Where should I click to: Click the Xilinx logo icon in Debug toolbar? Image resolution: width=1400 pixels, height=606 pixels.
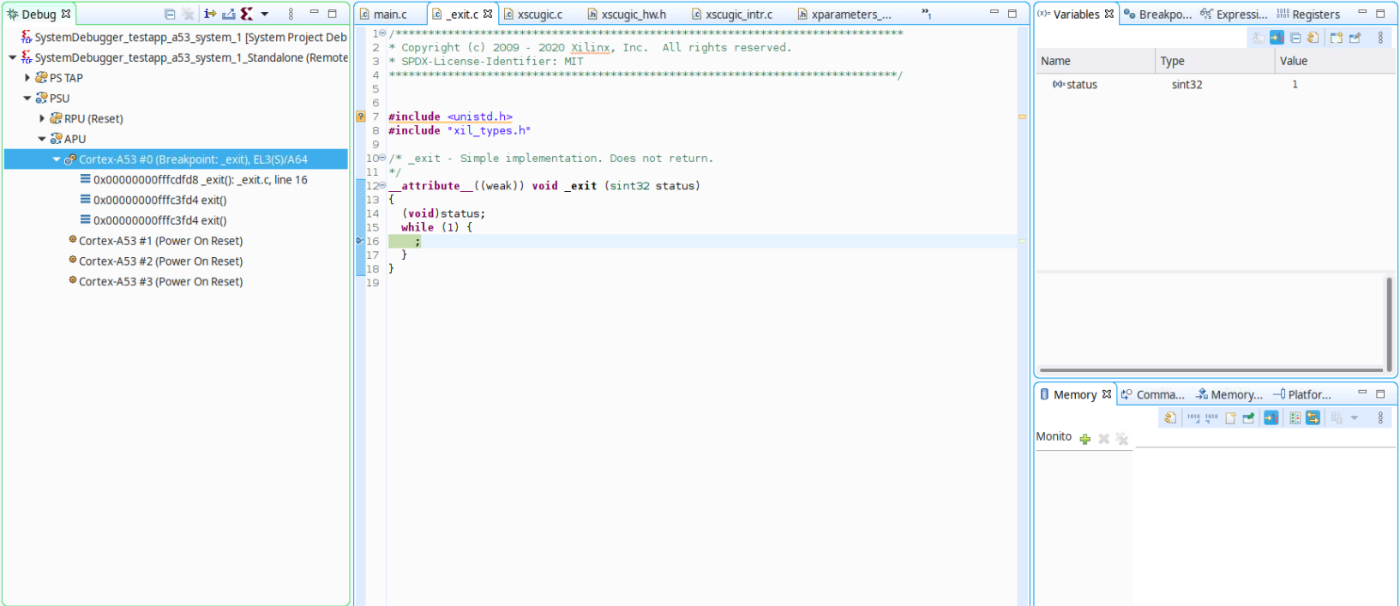point(247,14)
